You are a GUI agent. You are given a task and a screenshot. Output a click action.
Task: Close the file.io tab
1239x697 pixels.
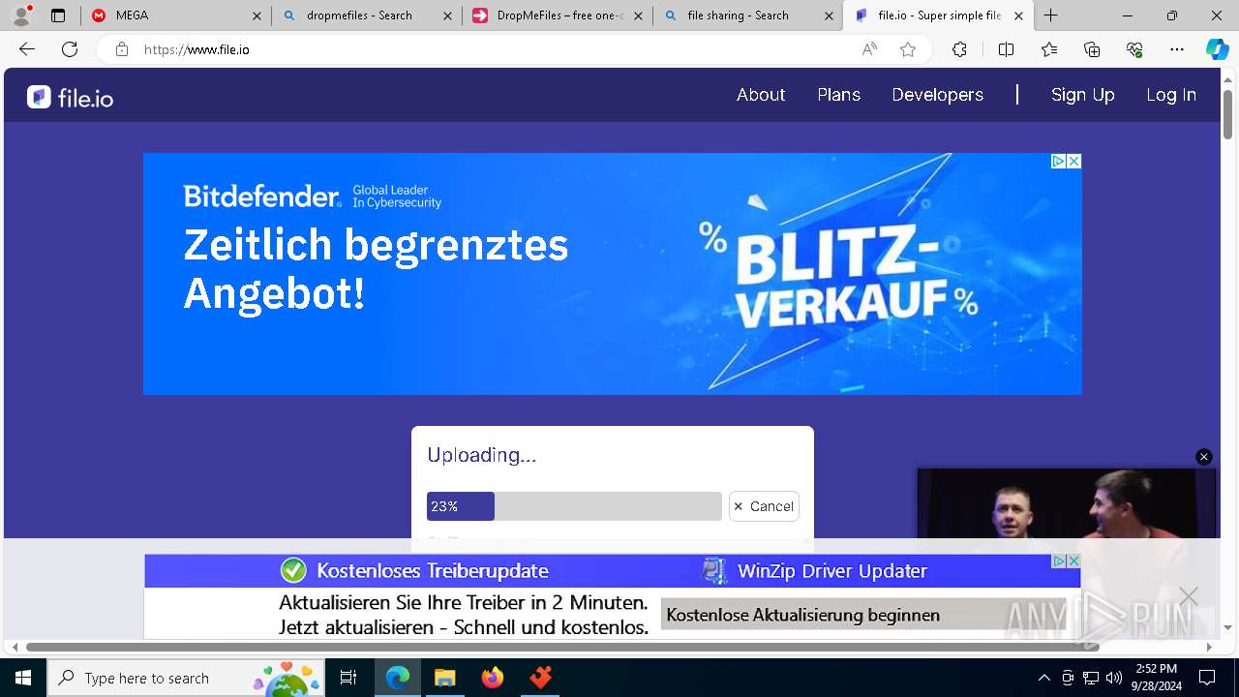[x=1018, y=15]
